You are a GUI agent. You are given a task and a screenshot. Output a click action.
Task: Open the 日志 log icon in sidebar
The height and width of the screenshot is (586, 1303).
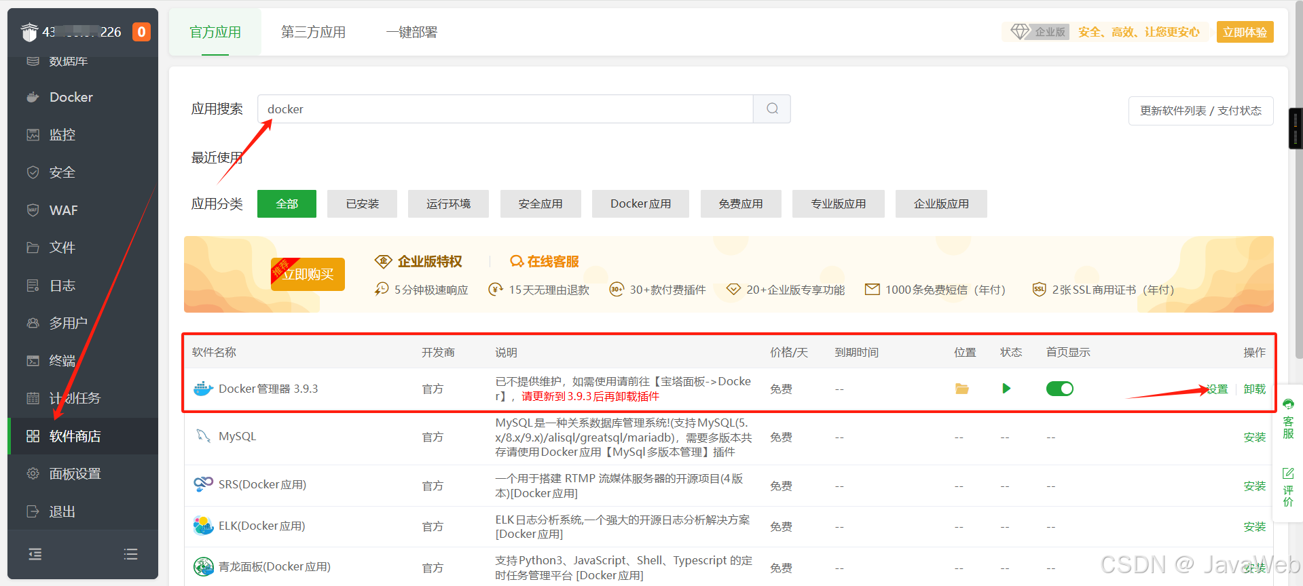click(x=33, y=286)
